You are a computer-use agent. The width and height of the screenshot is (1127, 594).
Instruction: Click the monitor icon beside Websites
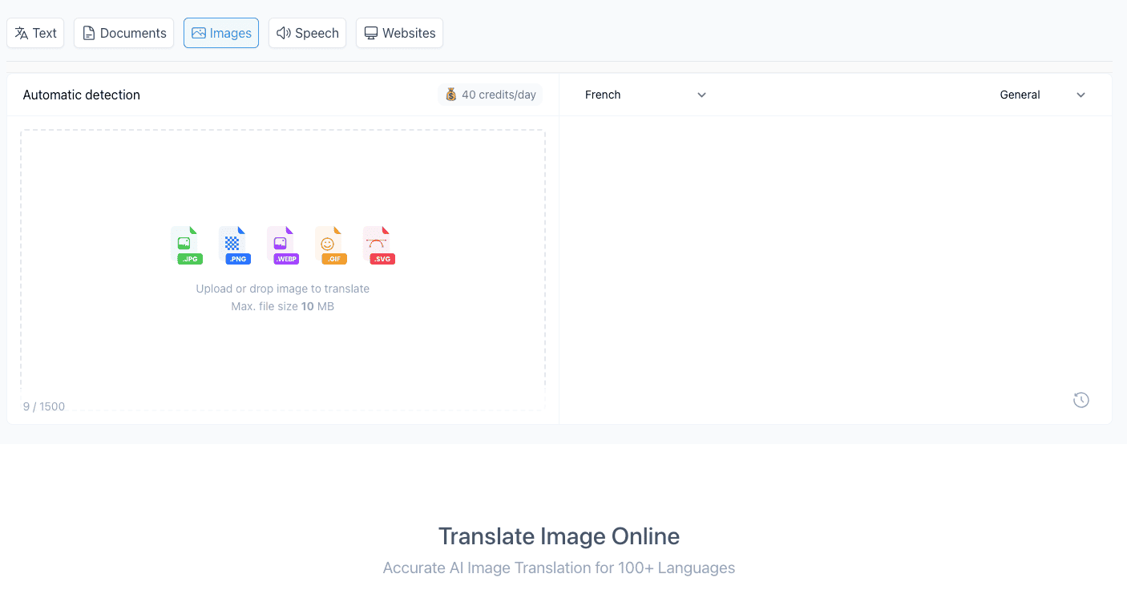pos(370,32)
